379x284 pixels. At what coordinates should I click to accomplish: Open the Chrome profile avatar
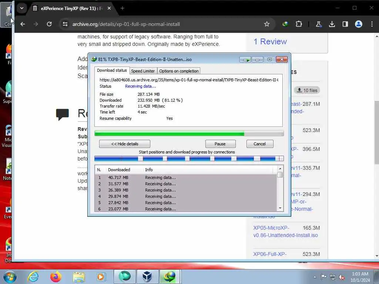[x=358, y=24]
